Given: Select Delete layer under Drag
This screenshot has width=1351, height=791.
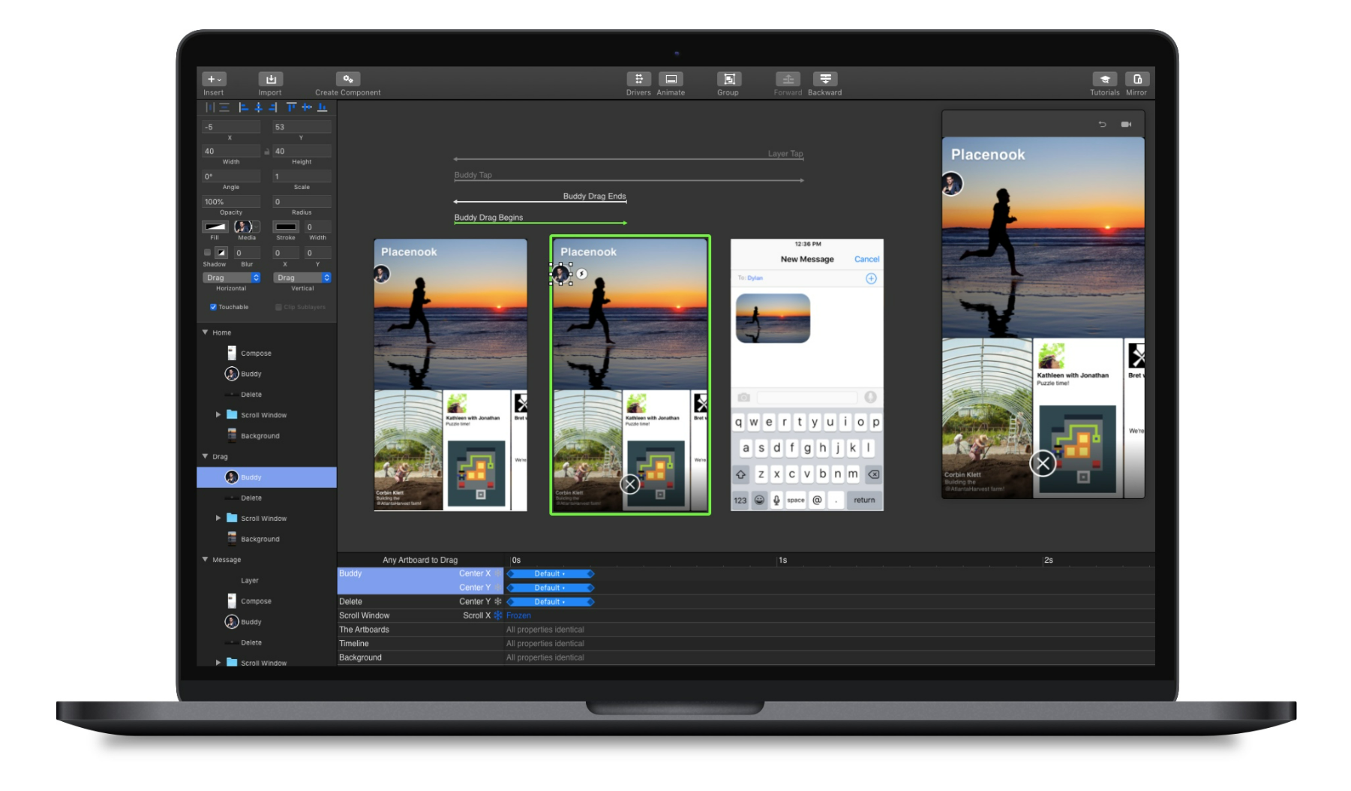Looking at the screenshot, I should (x=266, y=498).
